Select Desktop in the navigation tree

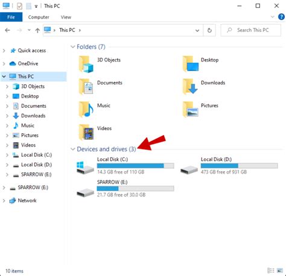click(x=30, y=96)
